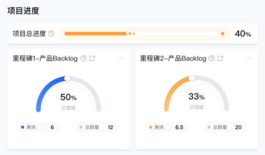Click the 项目总进度 orange progress bar
Viewport: 265px width, 155px height.
(95, 34)
